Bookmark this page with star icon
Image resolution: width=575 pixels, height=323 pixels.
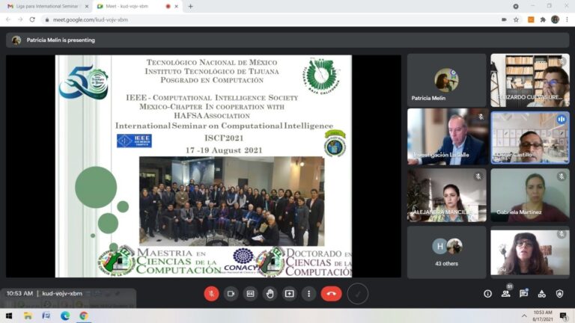516,19
